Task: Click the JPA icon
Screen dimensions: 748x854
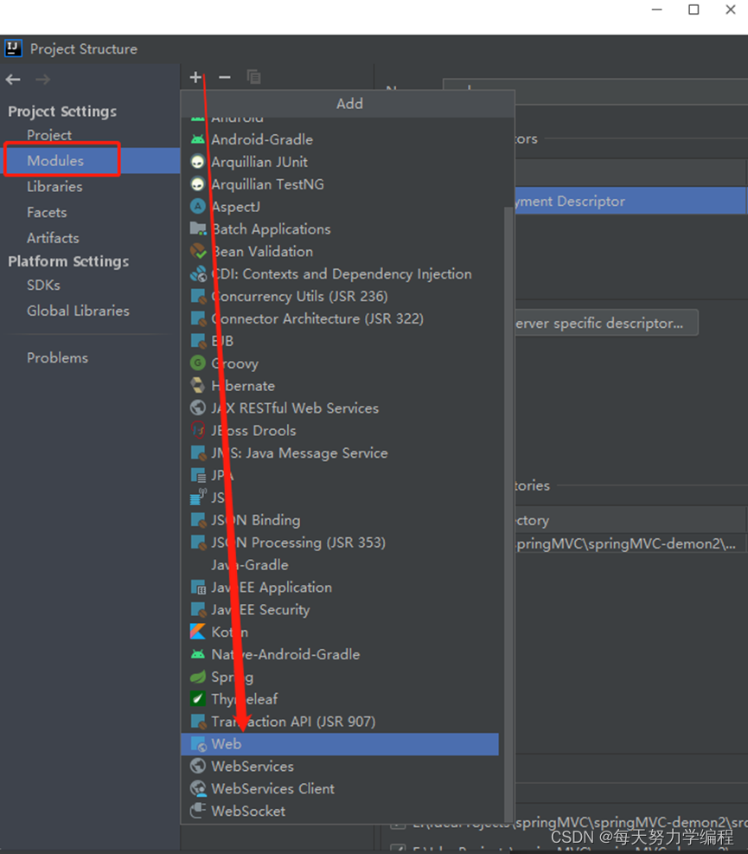Action: (x=198, y=475)
